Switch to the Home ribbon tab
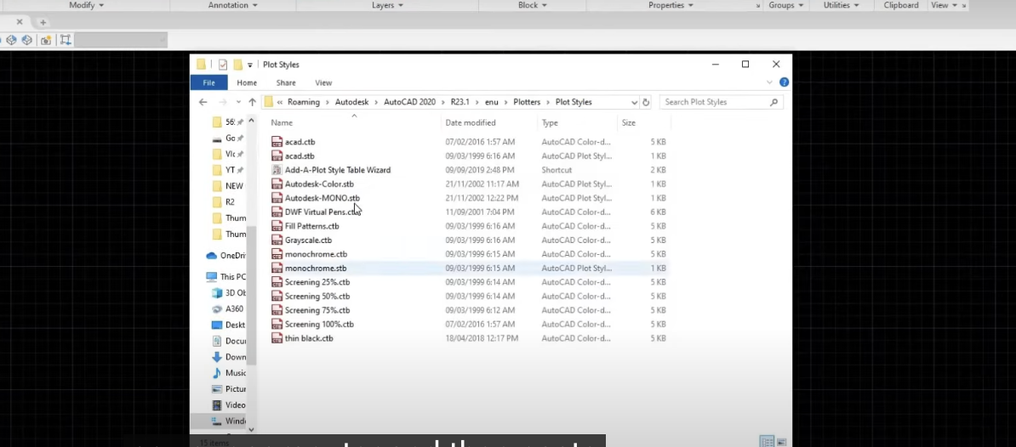This screenshot has height=447, width=1016. [x=247, y=82]
